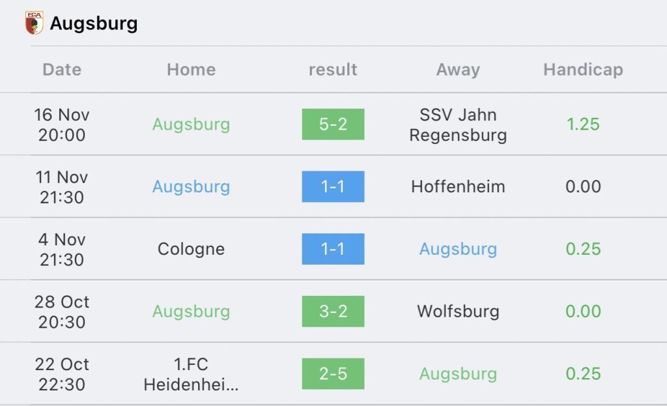This screenshot has height=406, width=667.
Task: Click the 1.25 handicap value
Action: pos(583,124)
